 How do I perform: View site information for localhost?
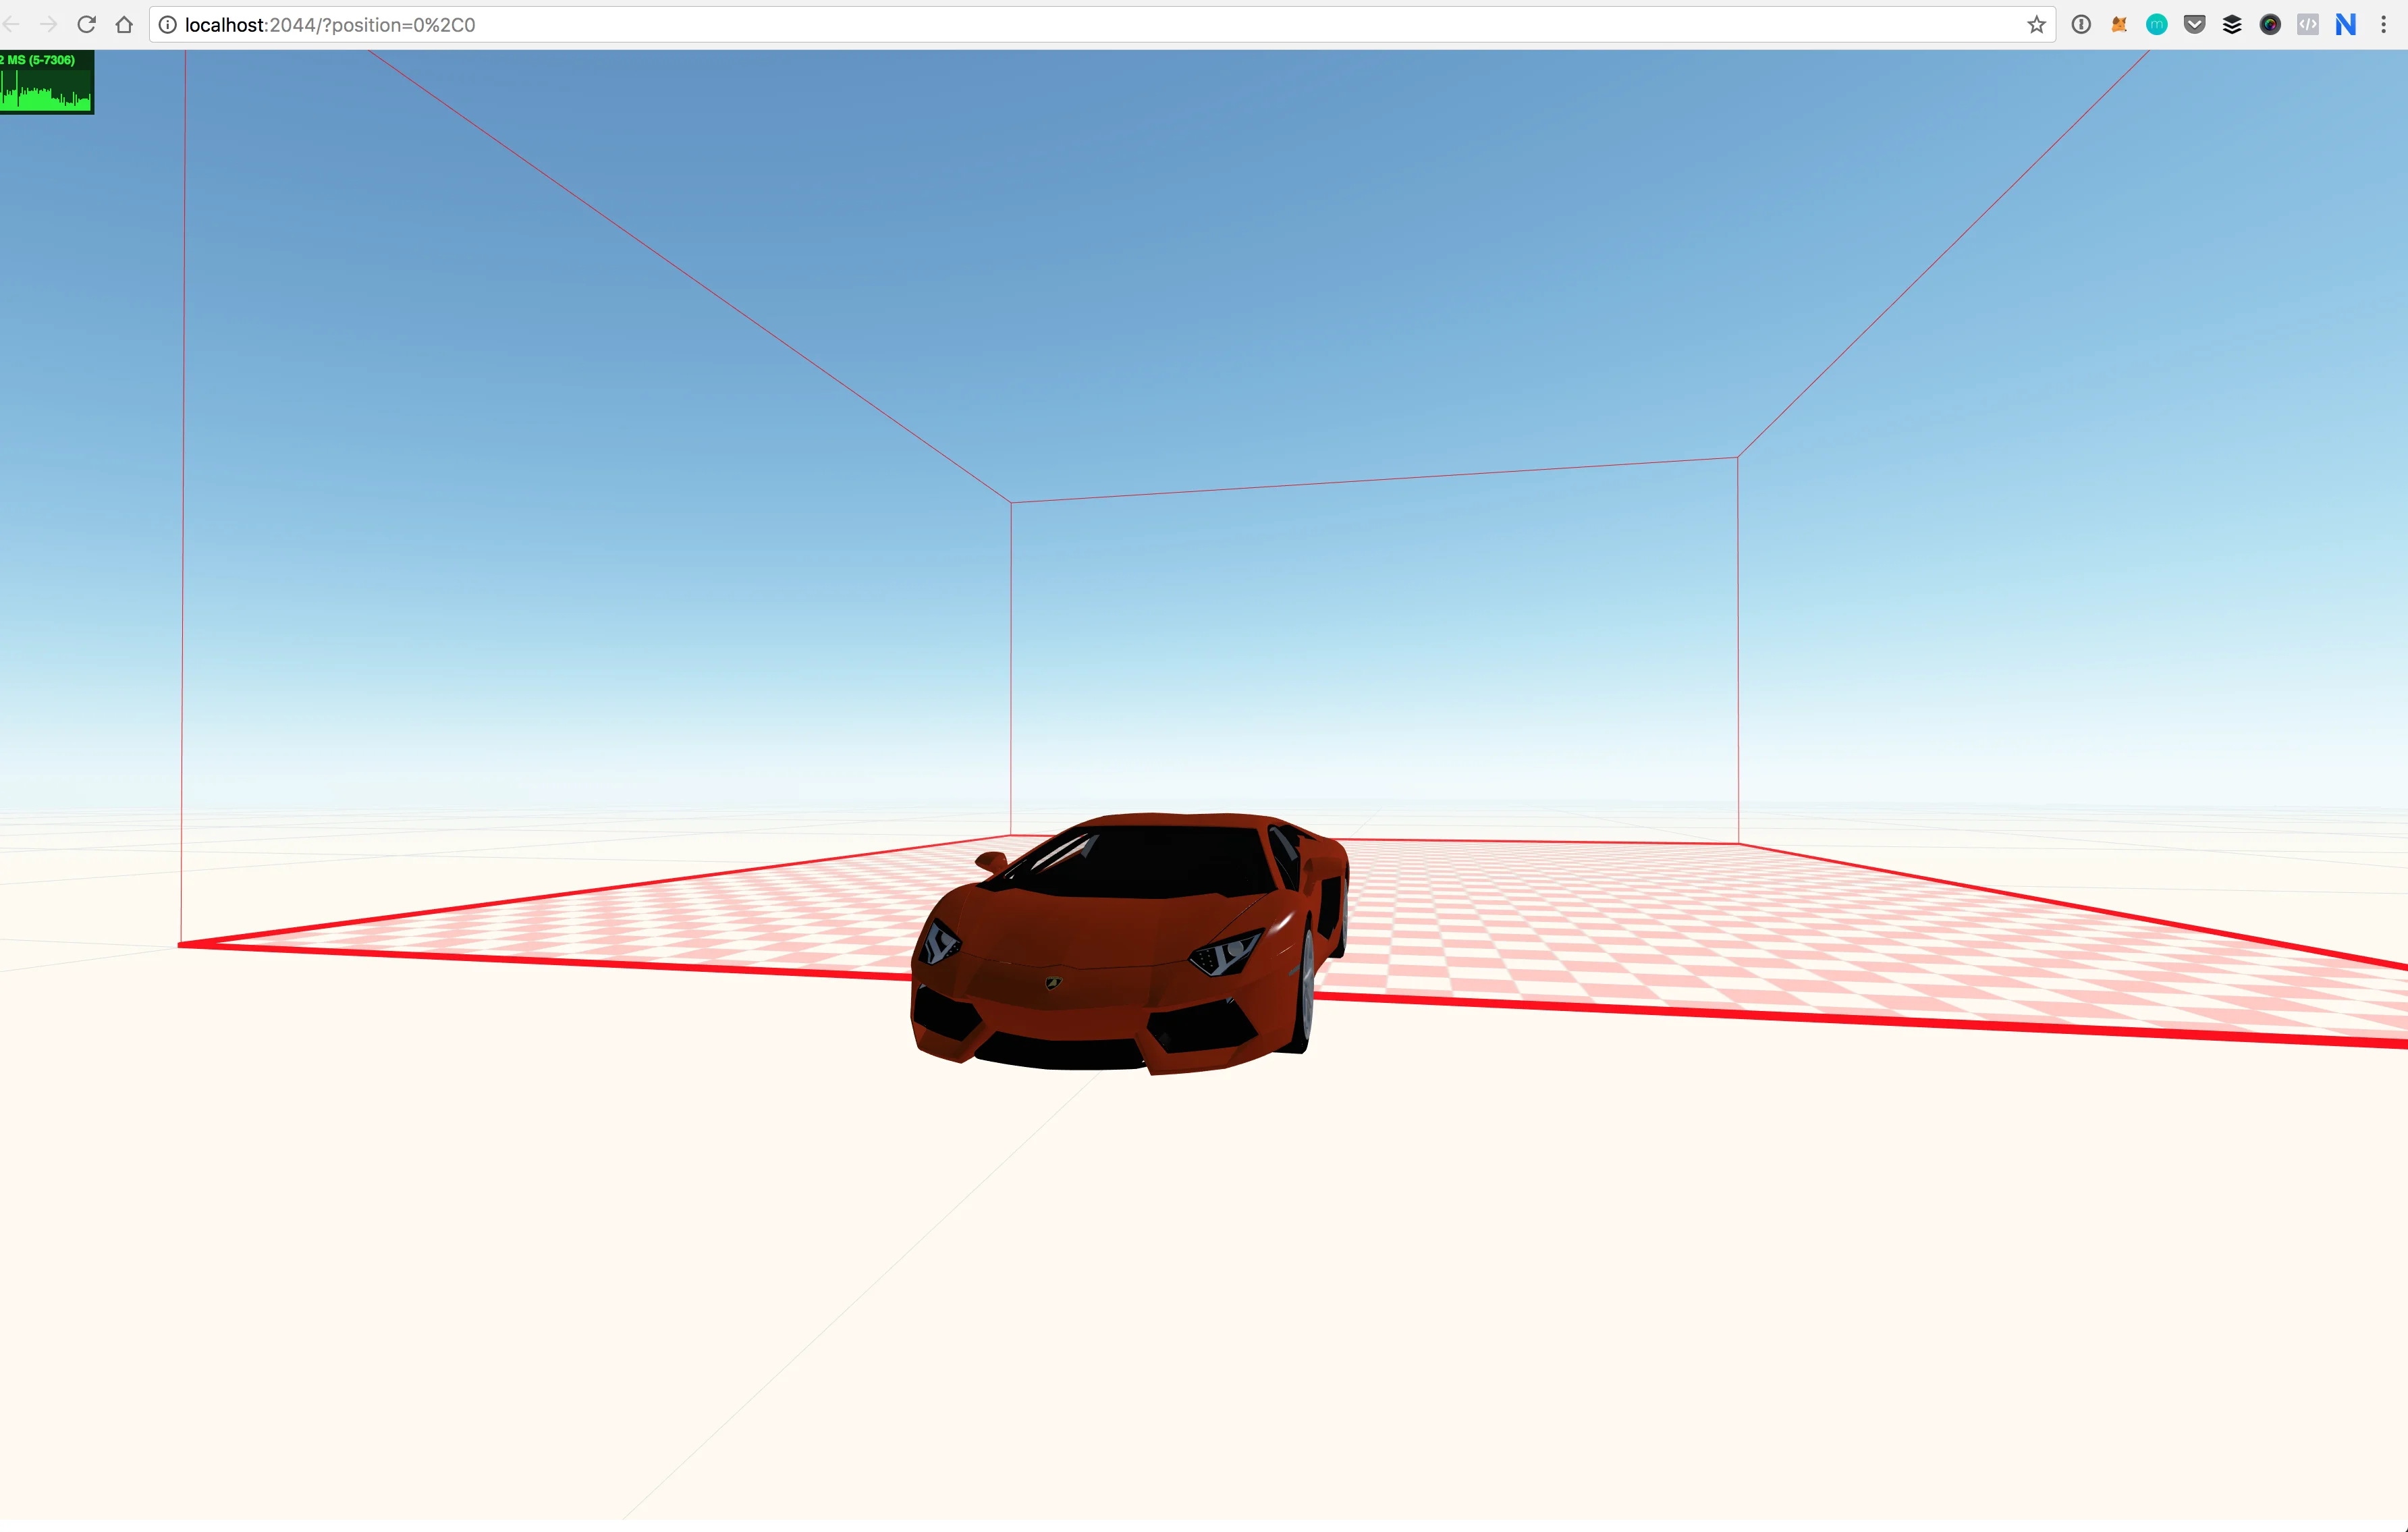click(167, 25)
